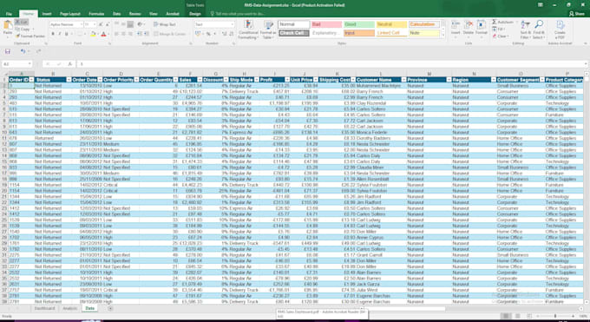Viewport: 590px width, 322px height.
Task: Expand the cell styles gallery
Action: tap(442, 35)
